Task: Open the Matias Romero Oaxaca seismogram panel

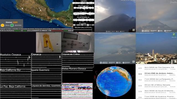Action: pyautogui.click(x=77, y=75)
